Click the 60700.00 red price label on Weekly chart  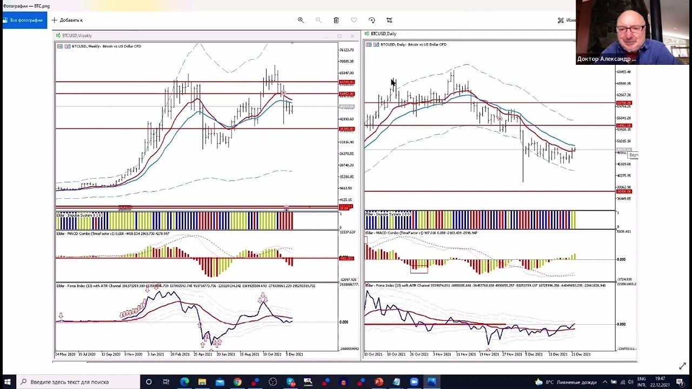(x=347, y=82)
